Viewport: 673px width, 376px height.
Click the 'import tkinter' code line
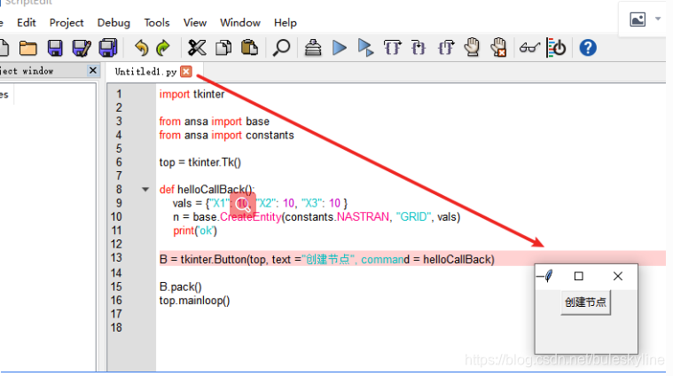(192, 94)
